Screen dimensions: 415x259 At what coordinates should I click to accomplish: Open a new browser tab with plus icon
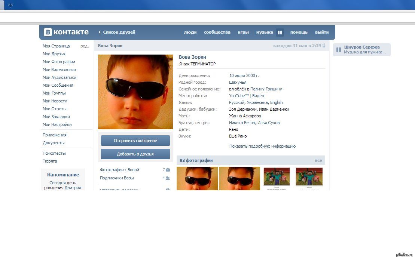pos(10,5)
